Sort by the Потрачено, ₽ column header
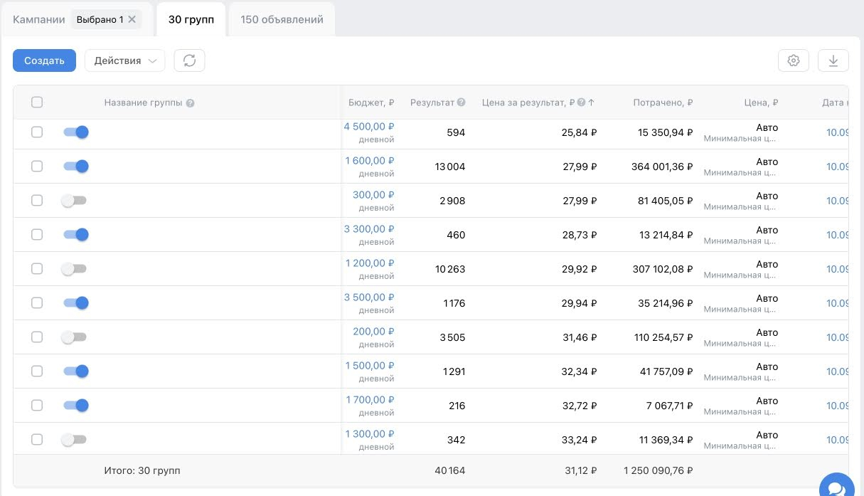Screen dimensions: 864x496 tap(663, 102)
